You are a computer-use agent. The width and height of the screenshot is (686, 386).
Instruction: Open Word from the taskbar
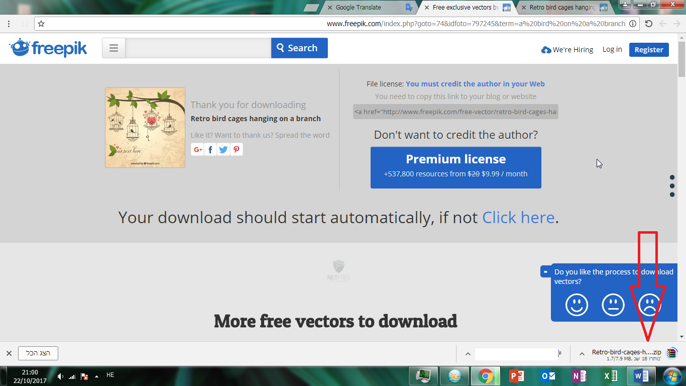point(641,376)
